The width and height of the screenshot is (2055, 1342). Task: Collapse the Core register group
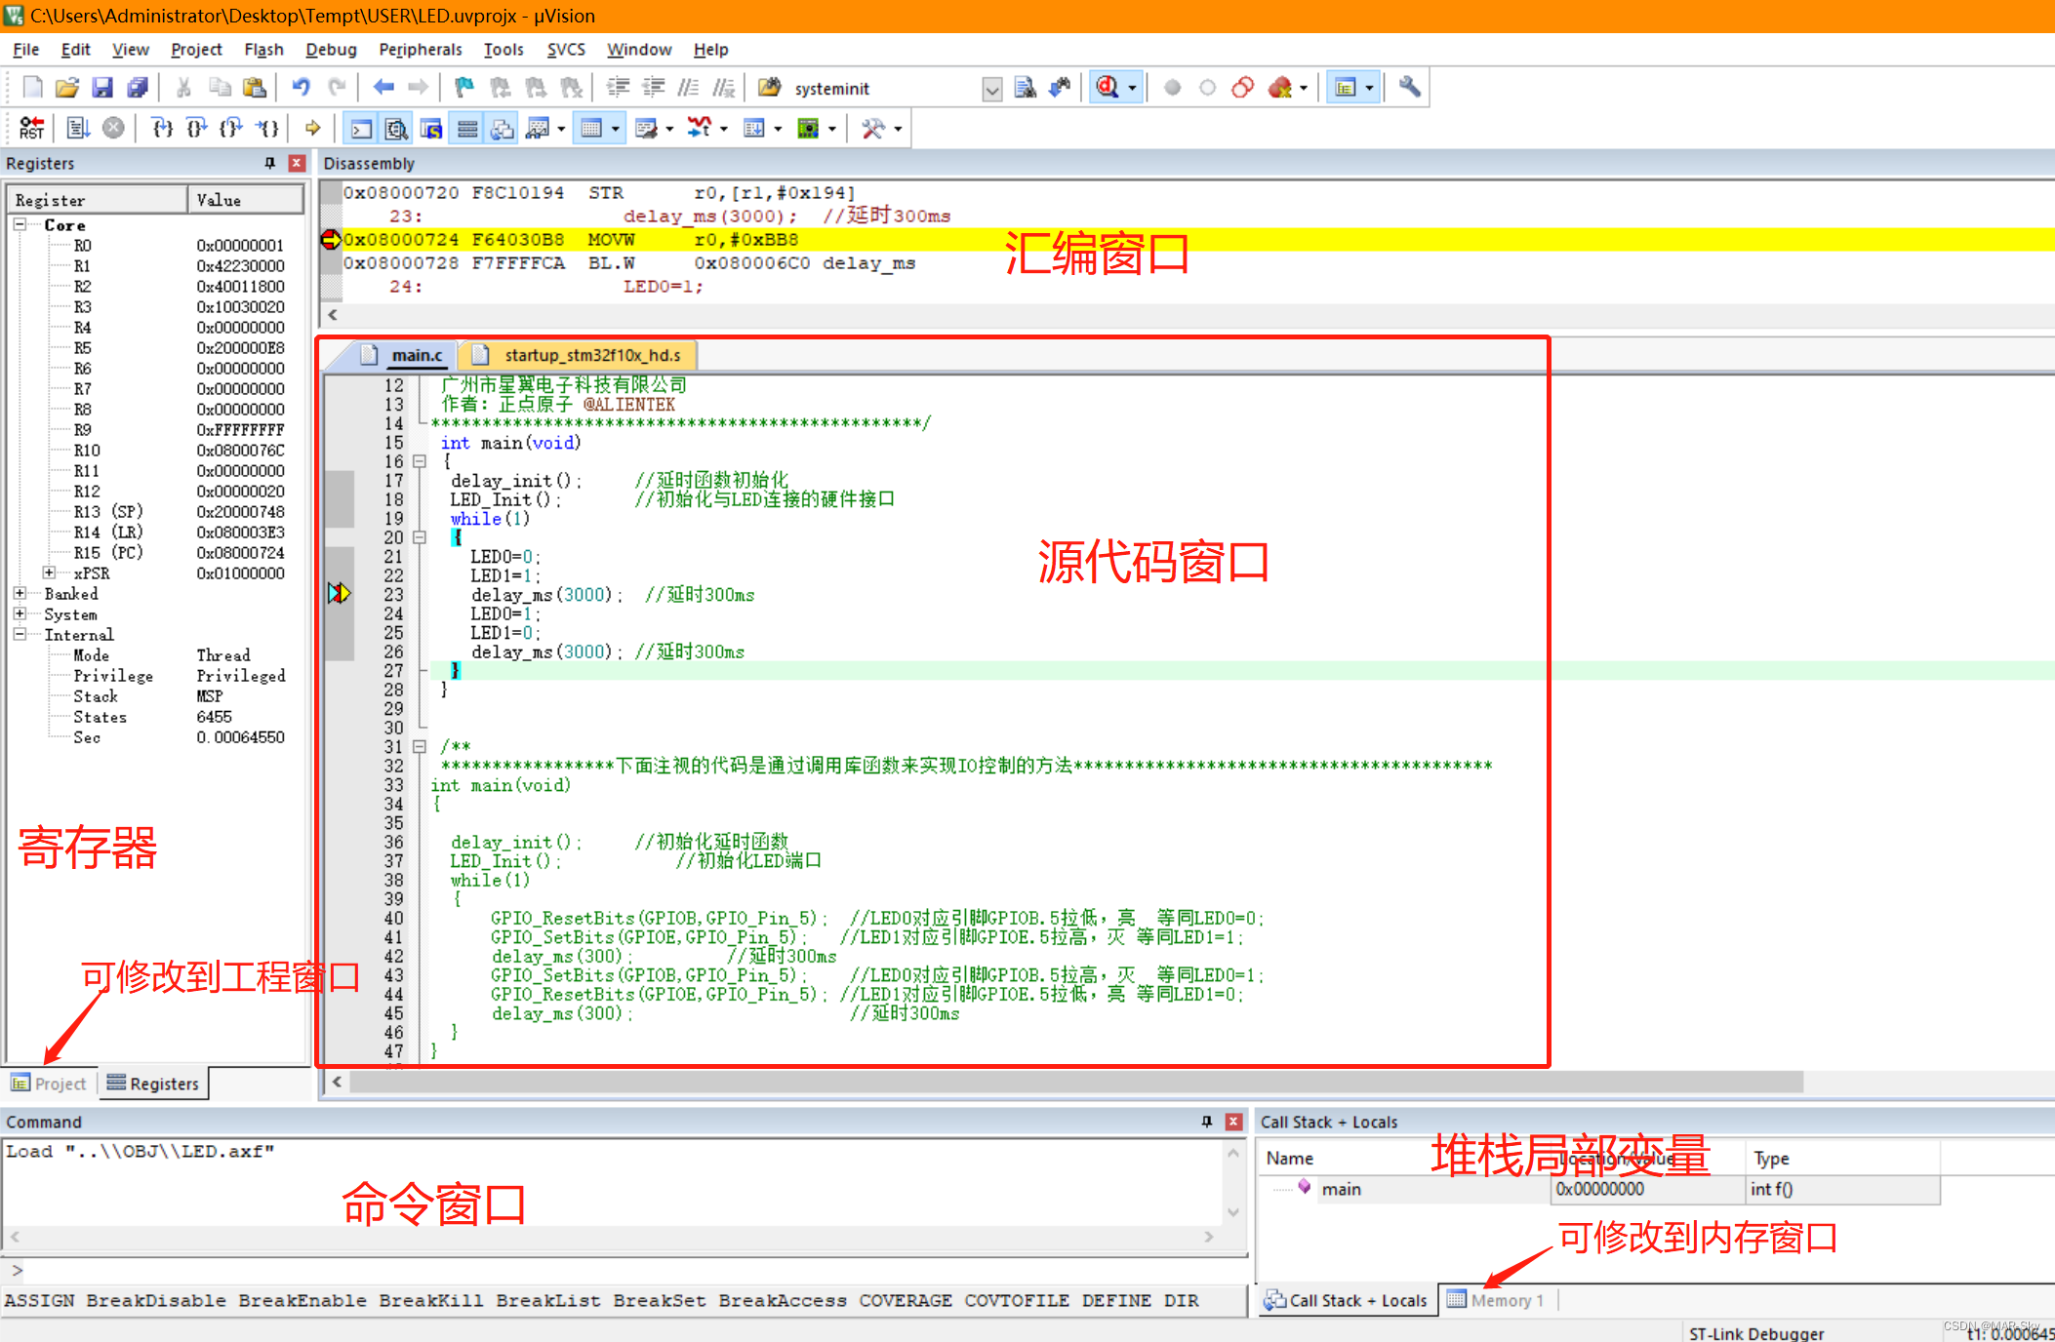20,224
